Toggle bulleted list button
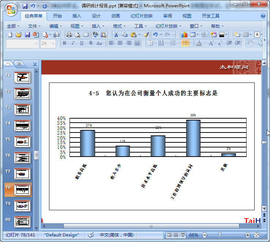Image resolution: width=270 pixels, height=242 pixels. tap(185, 43)
